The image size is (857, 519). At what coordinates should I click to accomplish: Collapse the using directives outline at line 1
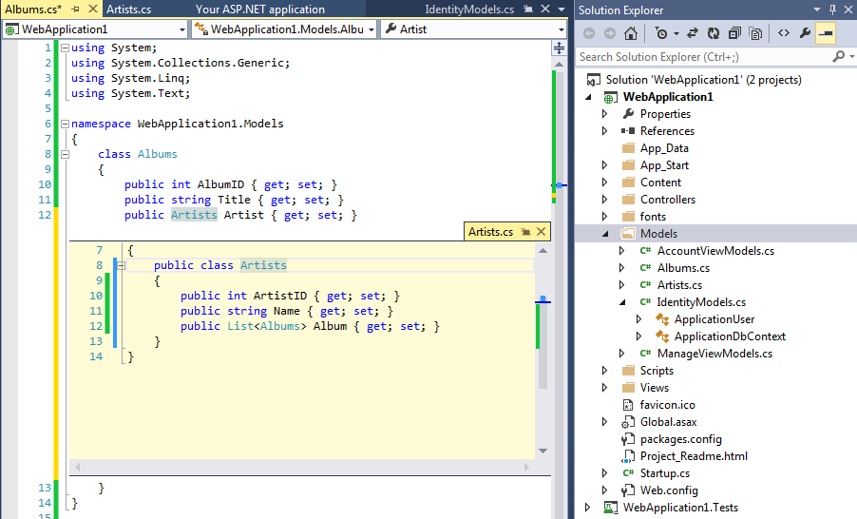click(x=65, y=48)
